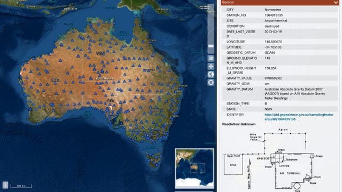
Task: Select the station number 1964919135
Action: click(x=274, y=15)
